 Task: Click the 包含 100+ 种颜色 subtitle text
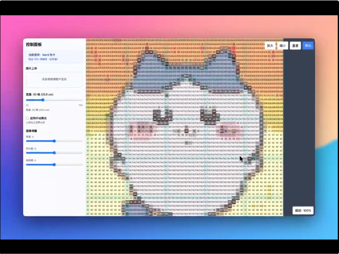pyautogui.click(x=43, y=59)
